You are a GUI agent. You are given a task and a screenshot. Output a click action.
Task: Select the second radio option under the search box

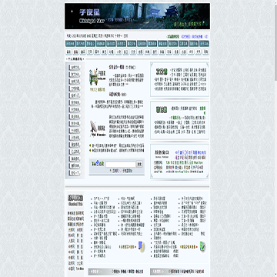pyautogui.click(x=121, y=170)
